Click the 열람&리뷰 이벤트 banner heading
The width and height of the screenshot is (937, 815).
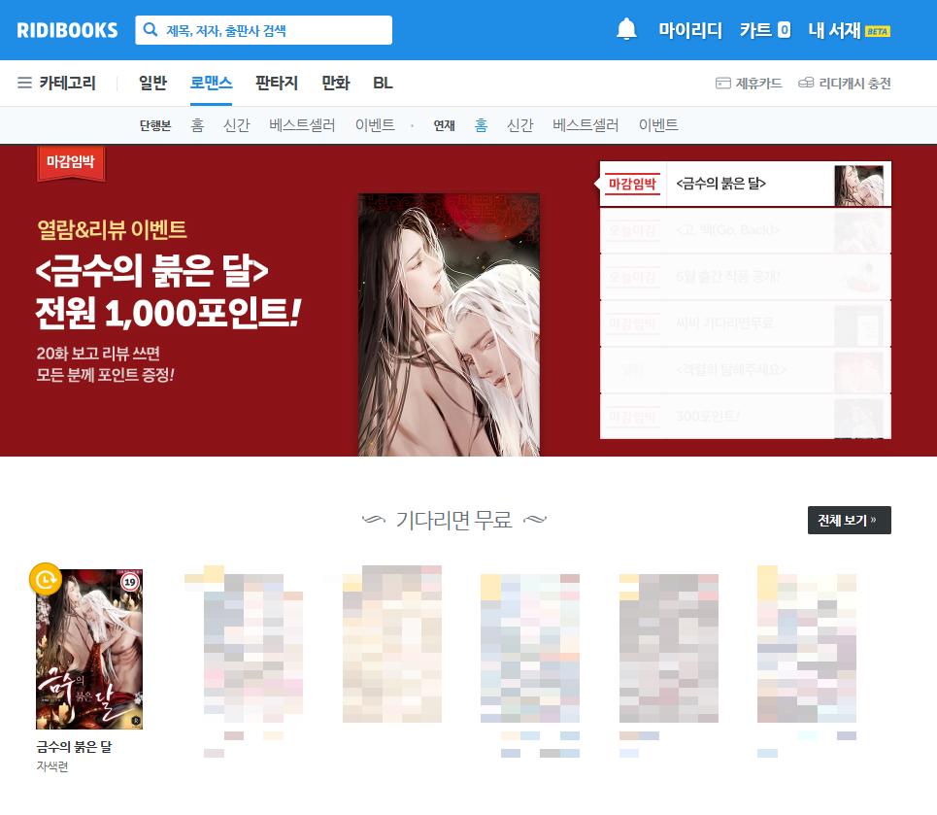tap(112, 229)
